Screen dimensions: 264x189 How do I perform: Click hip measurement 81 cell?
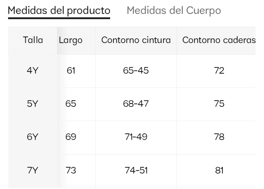pos(219,170)
